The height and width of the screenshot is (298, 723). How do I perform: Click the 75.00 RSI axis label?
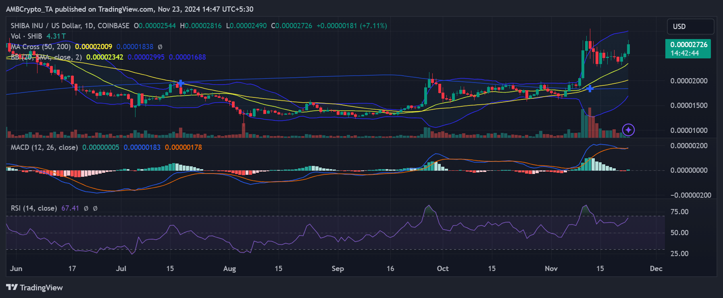(x=679, y=212)
